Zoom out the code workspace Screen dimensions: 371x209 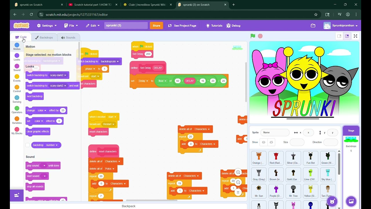pyautogui.click(x=238, y=182)
